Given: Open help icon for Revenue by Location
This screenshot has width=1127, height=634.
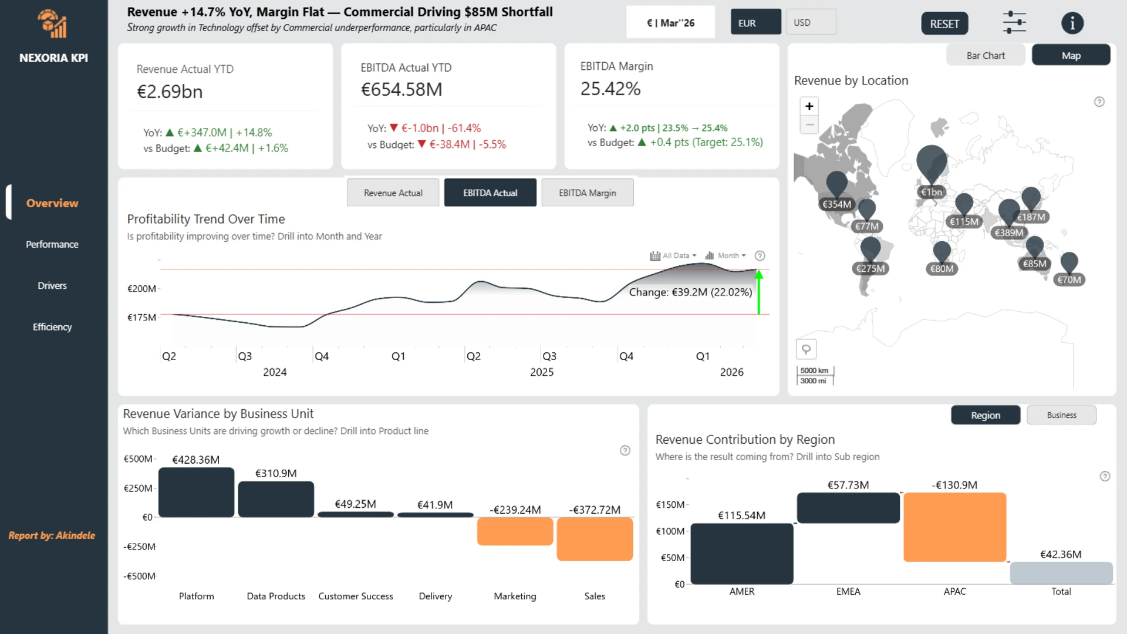Looking at the screenshot, I should [1099, 102].
